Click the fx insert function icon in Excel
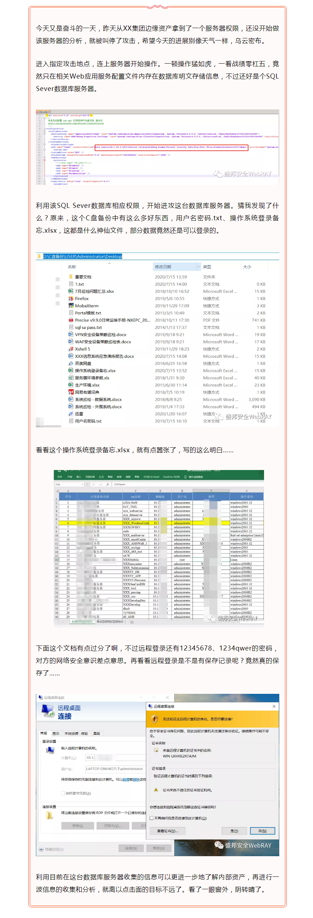This screenshot has width=313, height=918. coord(108,484)
